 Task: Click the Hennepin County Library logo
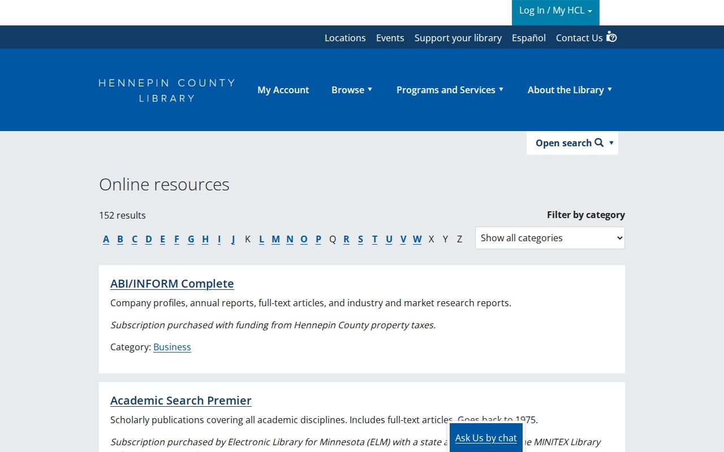coord(167,90)
